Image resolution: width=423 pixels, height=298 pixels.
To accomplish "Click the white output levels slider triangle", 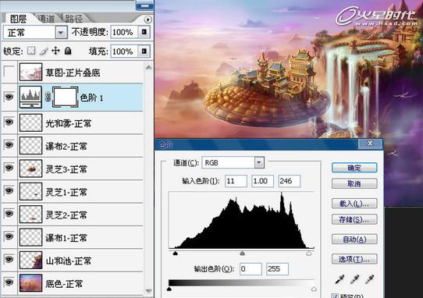I will 314,289.
